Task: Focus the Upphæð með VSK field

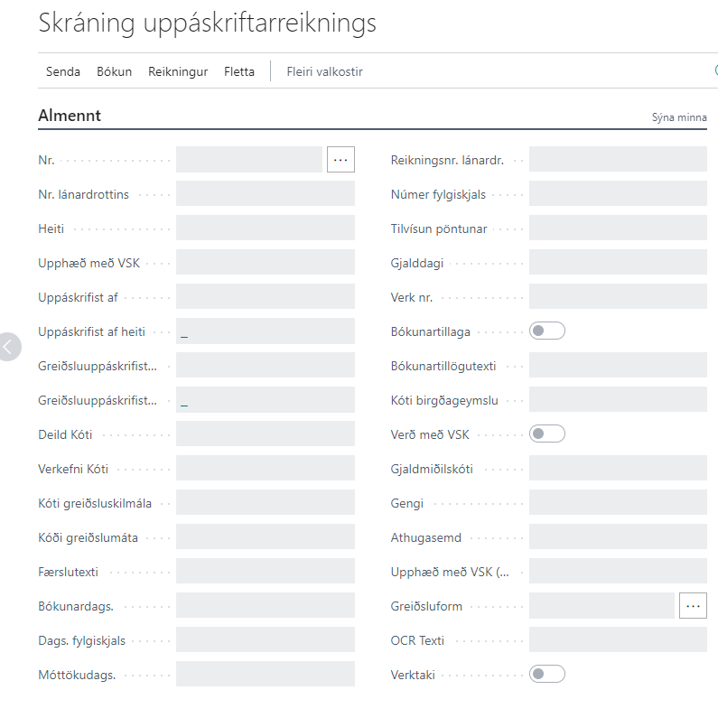Action: (x=266, y=263)
